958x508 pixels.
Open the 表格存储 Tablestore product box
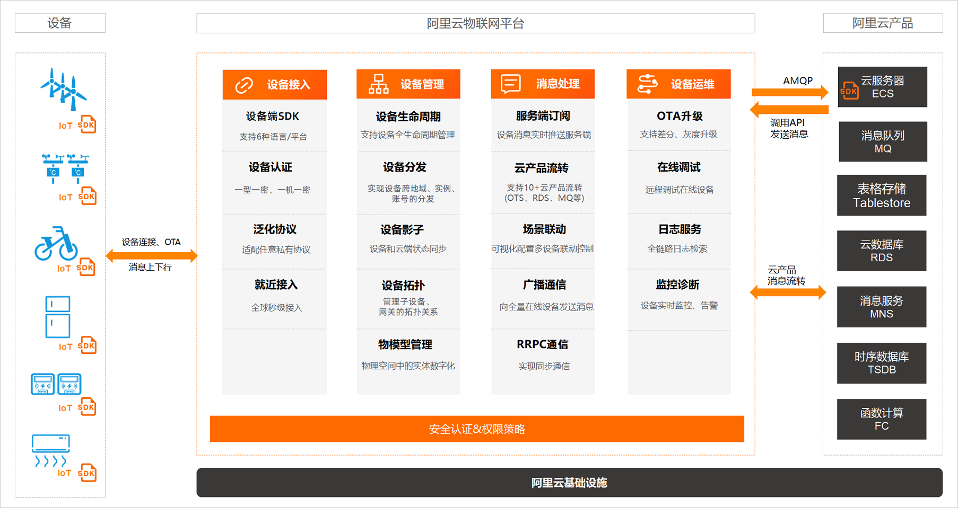pyautogui.click(x=882, y=195)
